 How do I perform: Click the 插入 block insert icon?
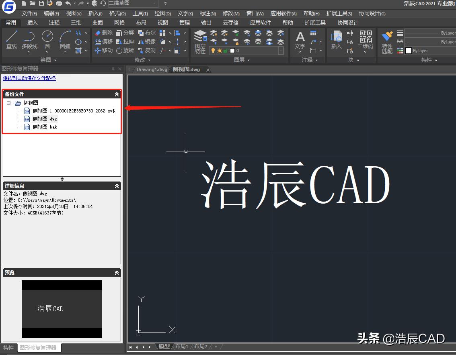tap(336, 40)
